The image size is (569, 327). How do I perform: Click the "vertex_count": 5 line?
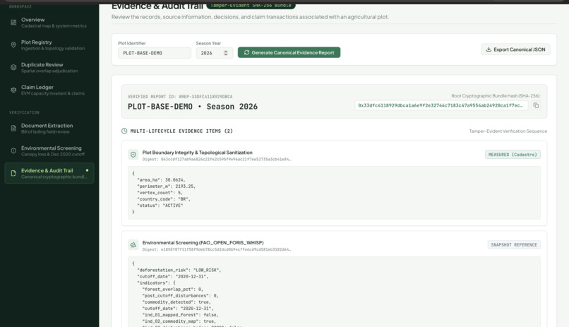pos(160,193)
